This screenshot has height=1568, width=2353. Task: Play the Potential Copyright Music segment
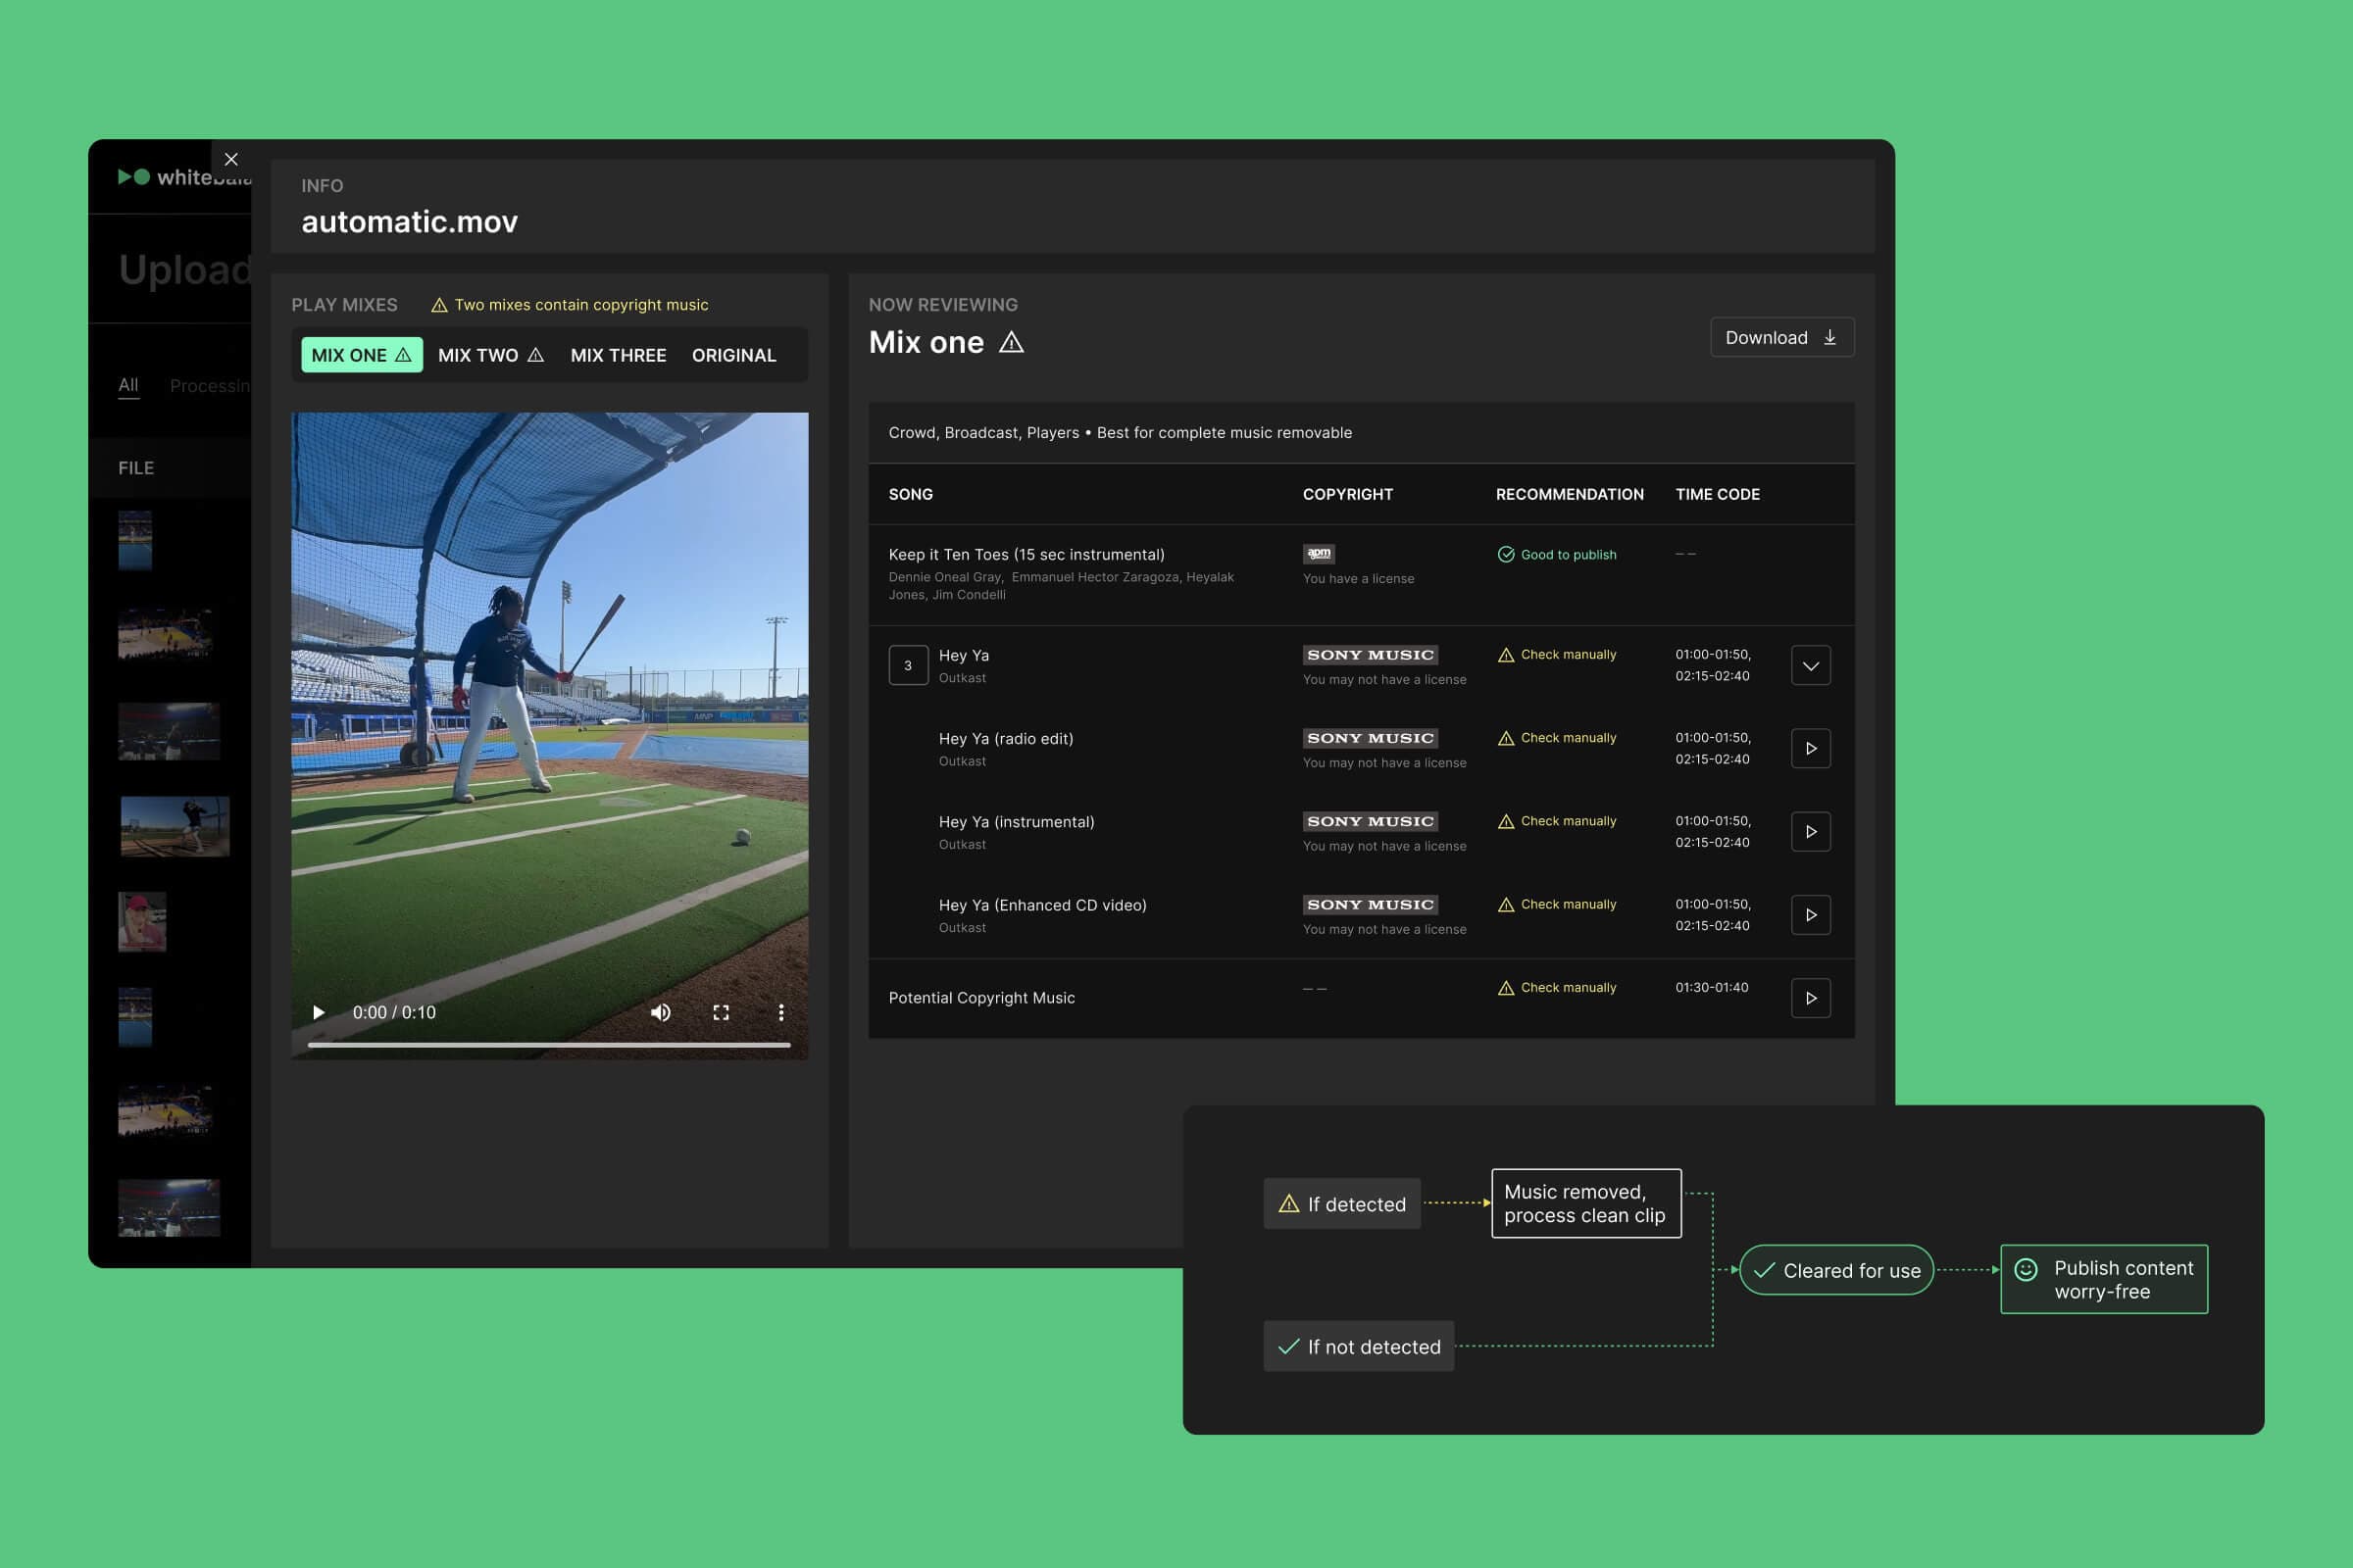[x=1810, y=997]
